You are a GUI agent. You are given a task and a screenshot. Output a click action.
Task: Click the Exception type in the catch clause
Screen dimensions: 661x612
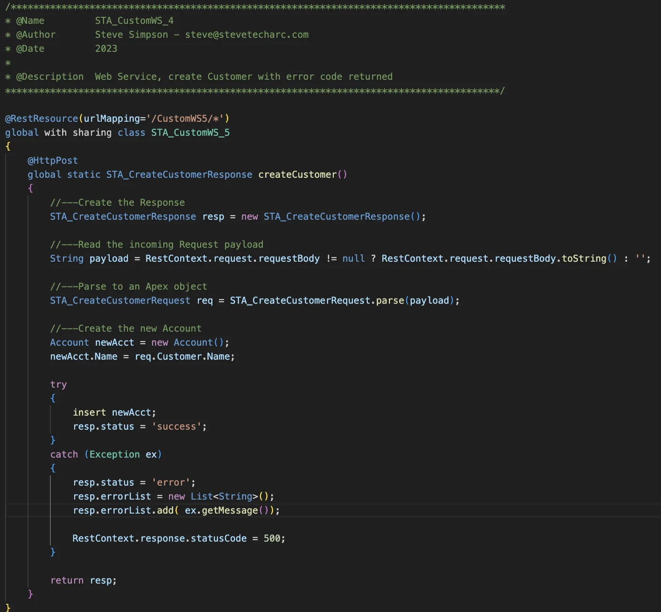[x=115, y=454]
